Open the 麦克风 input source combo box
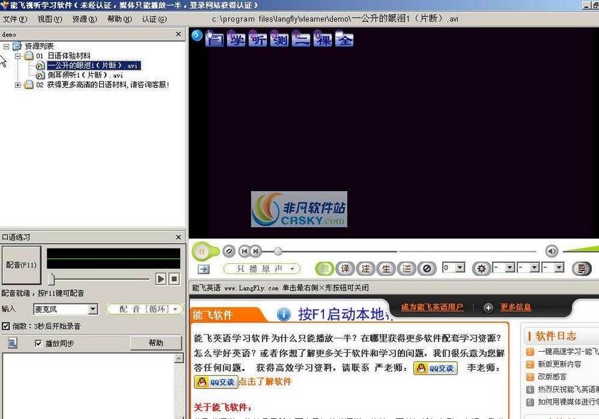The width and height of the screenshot is (599, 419). (66, 309)
